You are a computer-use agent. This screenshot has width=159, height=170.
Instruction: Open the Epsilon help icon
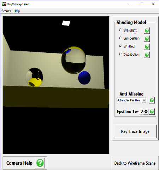(152, 112)
